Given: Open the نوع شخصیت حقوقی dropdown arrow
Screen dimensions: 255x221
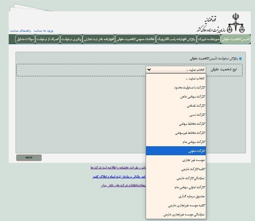Looking at the screenshot, I should [149, 70].
